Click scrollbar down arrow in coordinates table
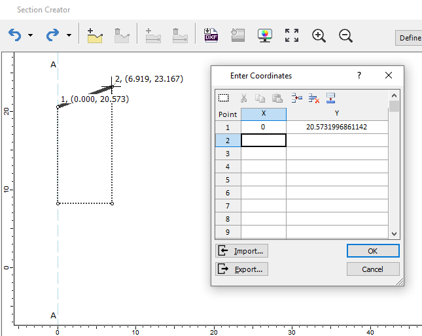The image size is (422, 336). click(394, 233)
